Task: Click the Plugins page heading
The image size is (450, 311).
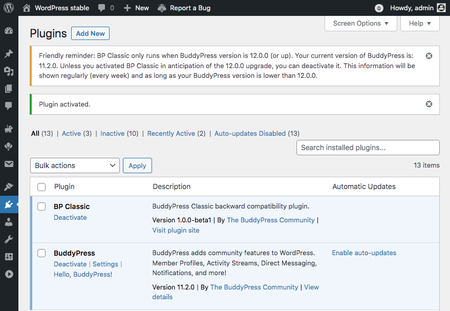Action: (48, 33)
